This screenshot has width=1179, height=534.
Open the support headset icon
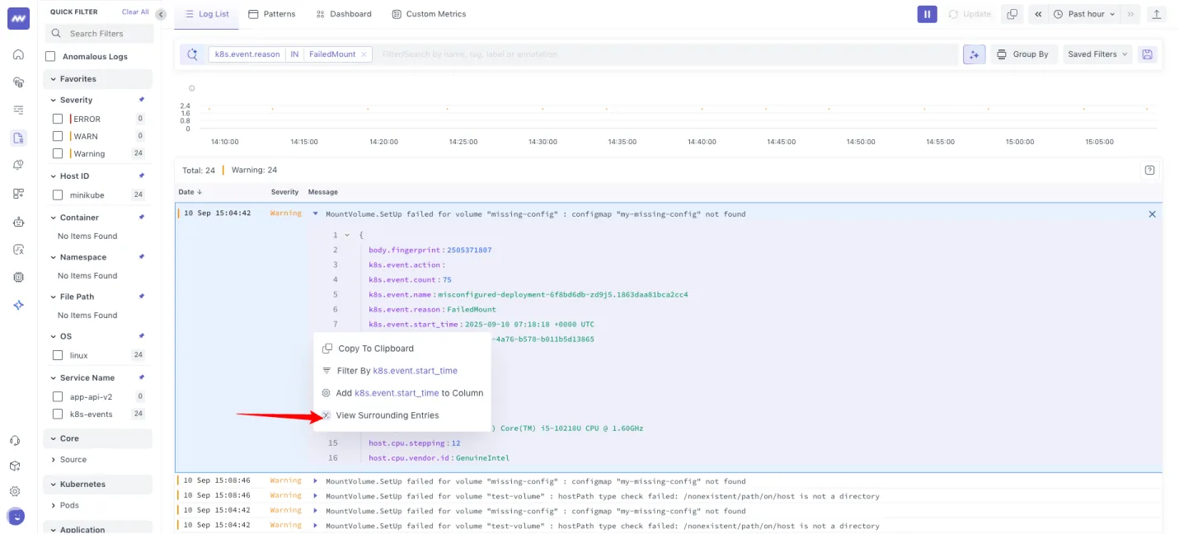[15, 441]
